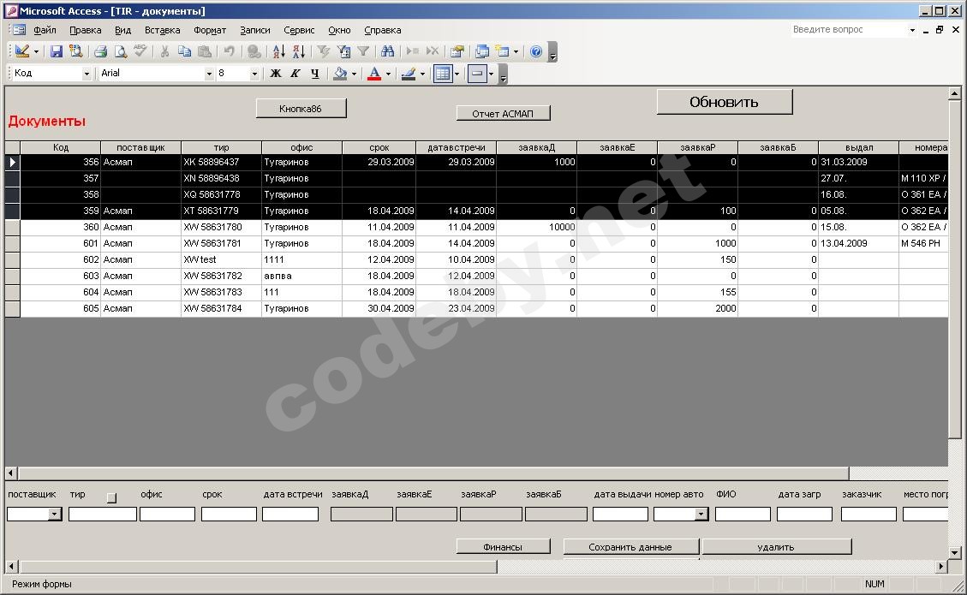Save the record with the floppy icon

click(57, 51)
